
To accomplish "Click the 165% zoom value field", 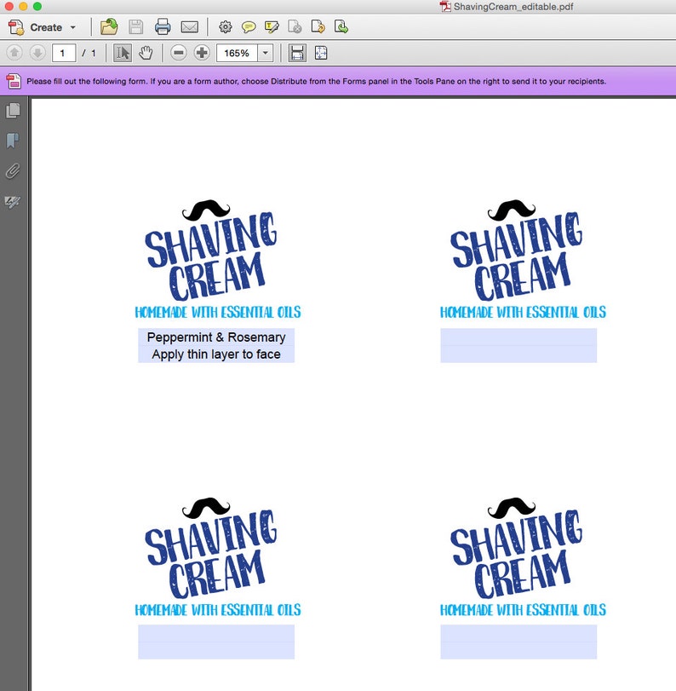I will [x=237, y=54].
